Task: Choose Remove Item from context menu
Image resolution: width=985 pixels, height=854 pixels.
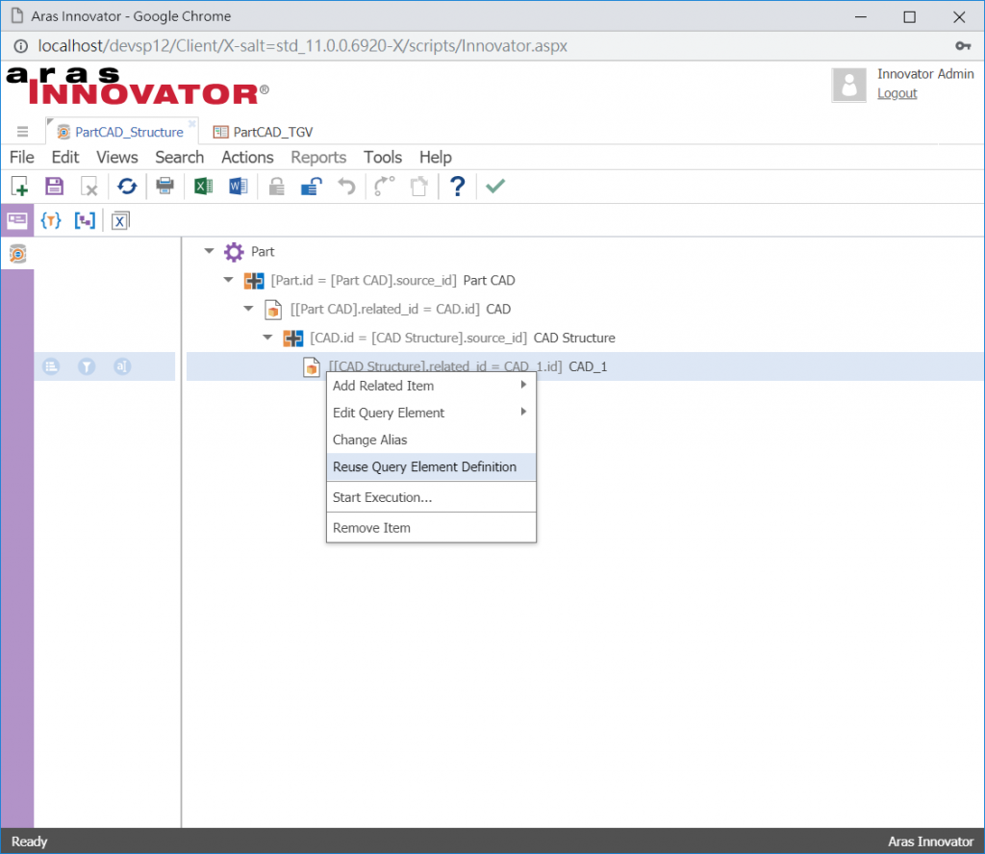Action: pos(432,528)
